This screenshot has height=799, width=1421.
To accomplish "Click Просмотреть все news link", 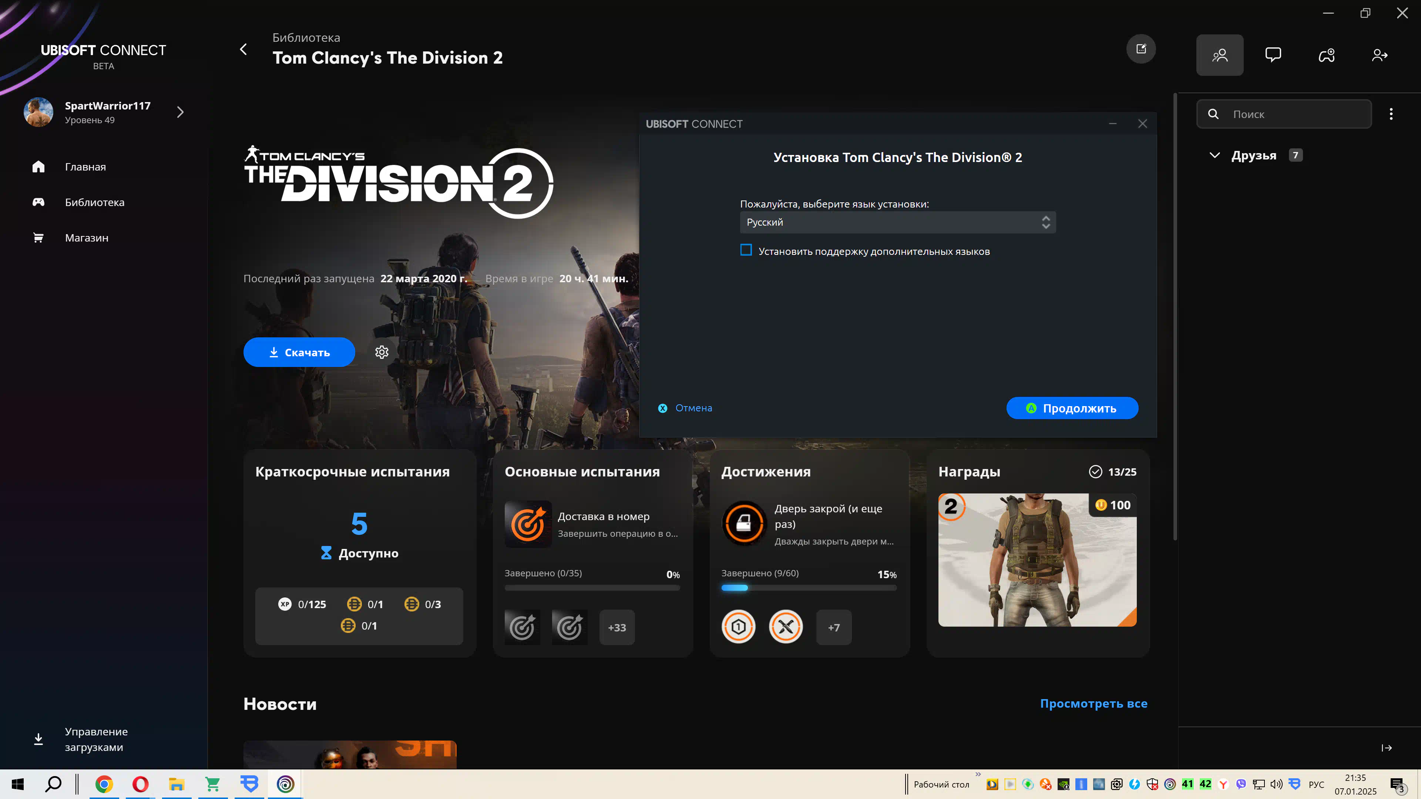I will (x=1094, y=703).
